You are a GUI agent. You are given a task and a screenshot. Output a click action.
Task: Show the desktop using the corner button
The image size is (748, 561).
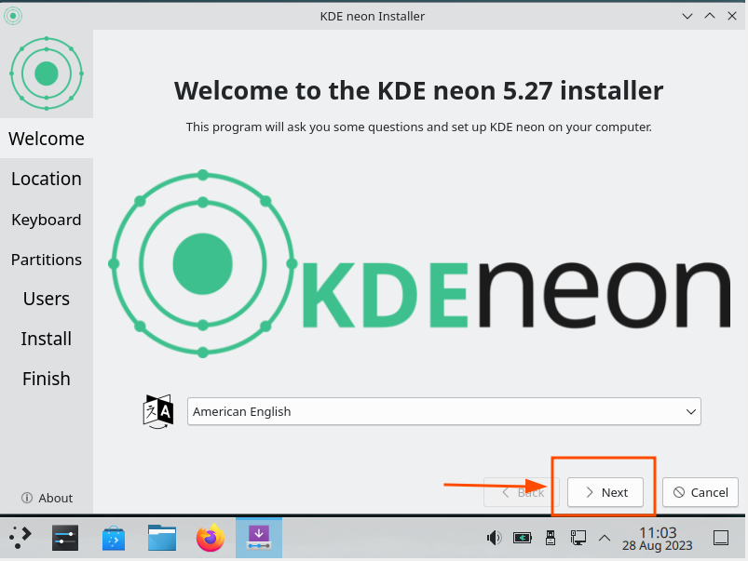coord(721,538)
